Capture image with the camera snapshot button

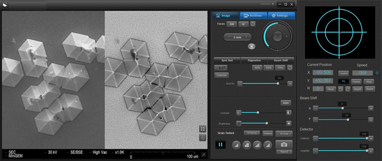click(x=284, y=145)
